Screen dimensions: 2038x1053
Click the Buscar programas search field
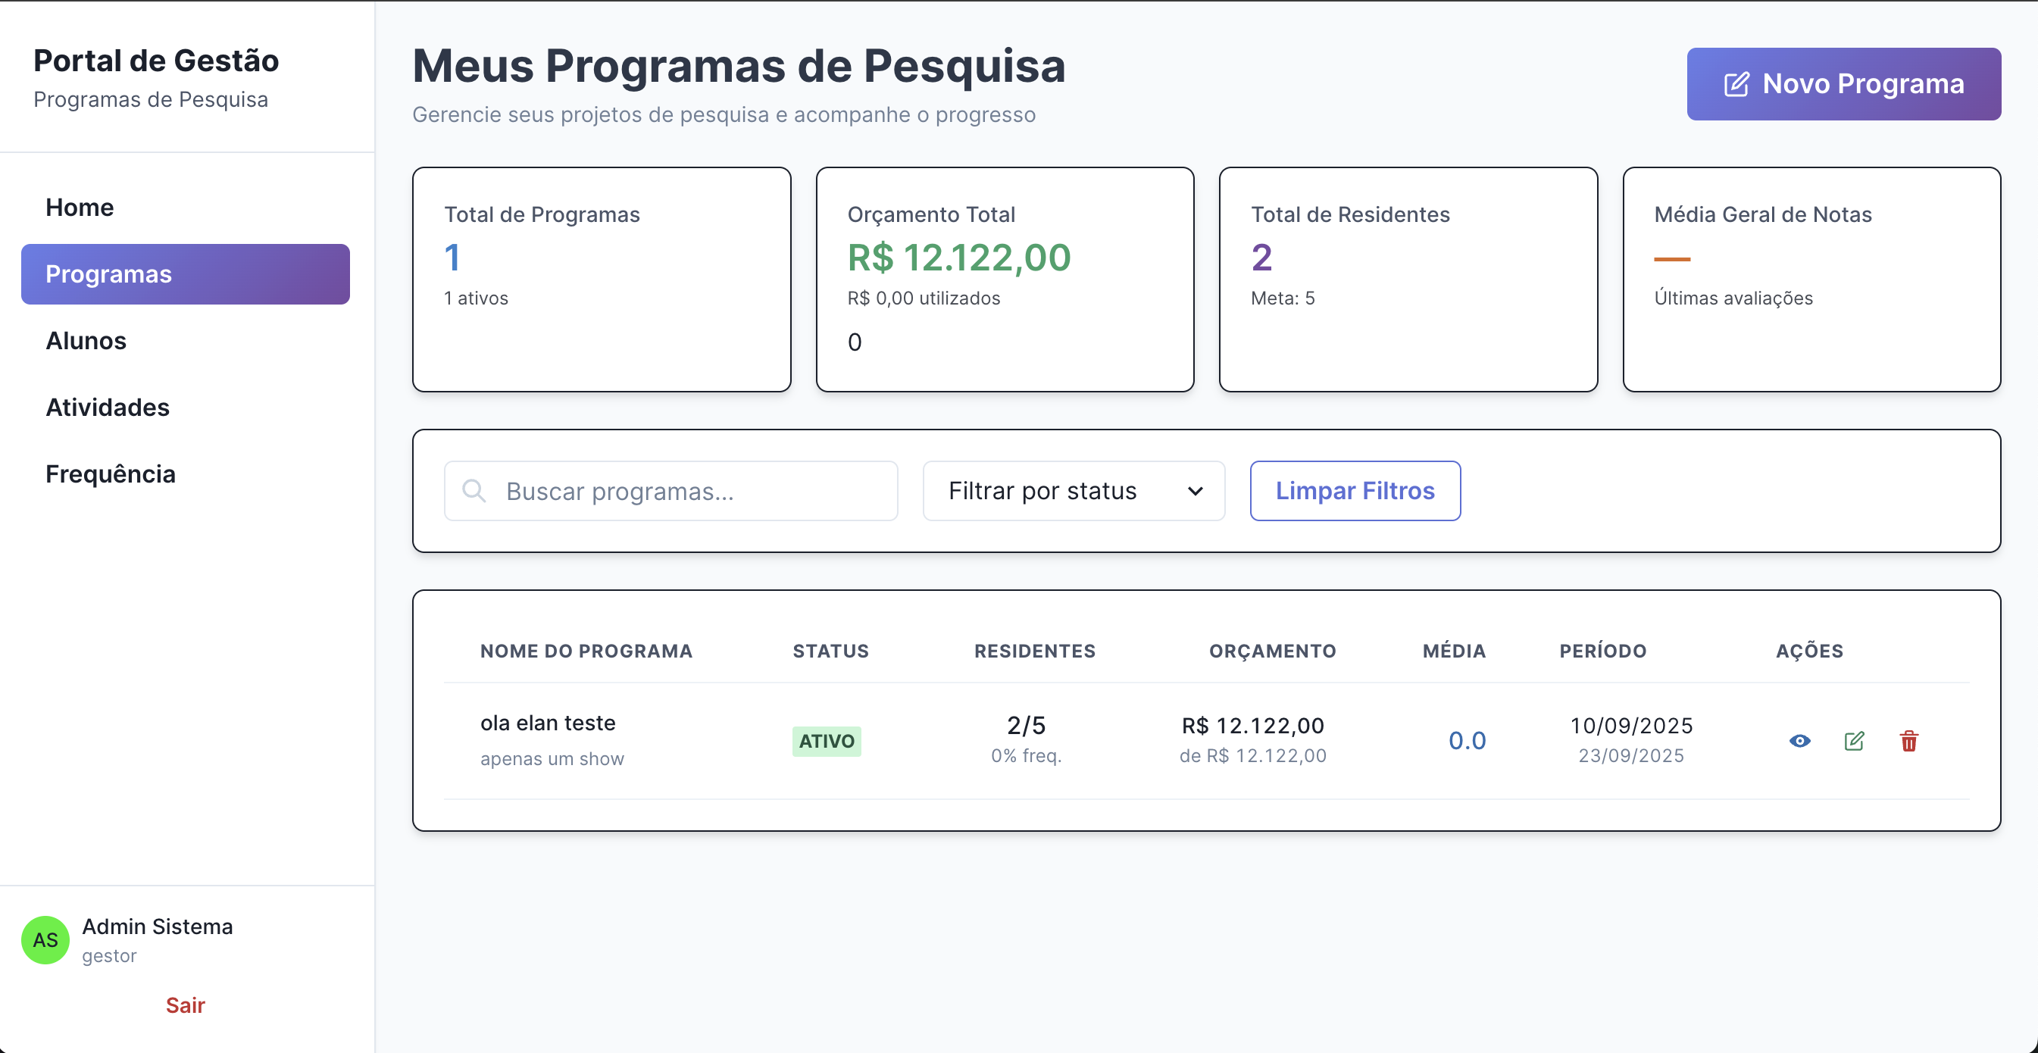pyautogui.click(x=689, y=490)
